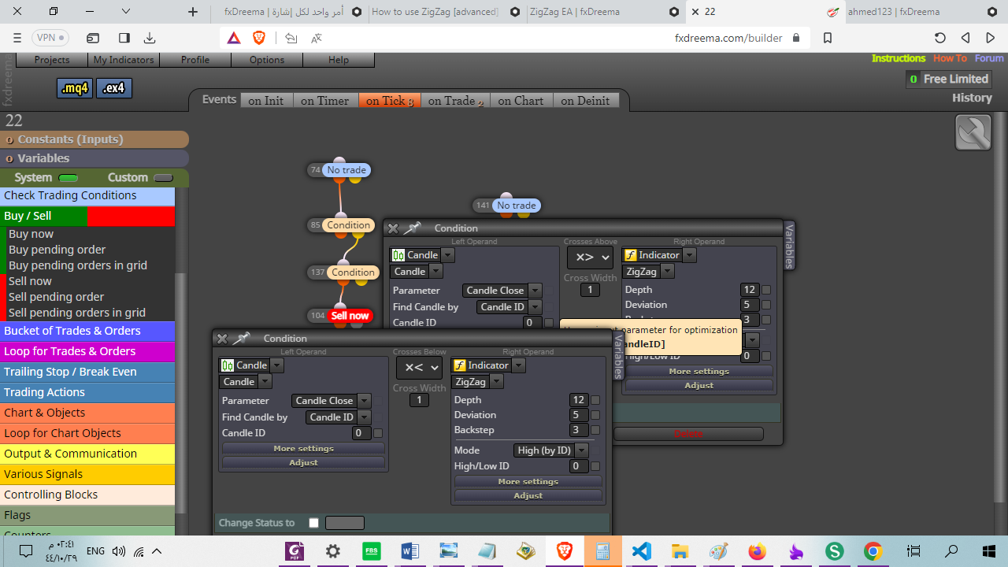Open Visual Studio Code from taskbar
The image size is (1008, 567).
[642, 550]
